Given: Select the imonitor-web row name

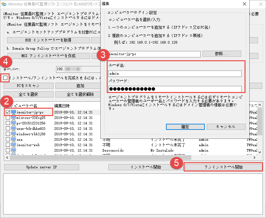Looking at the screenshot, I should (x=28, y=145).
